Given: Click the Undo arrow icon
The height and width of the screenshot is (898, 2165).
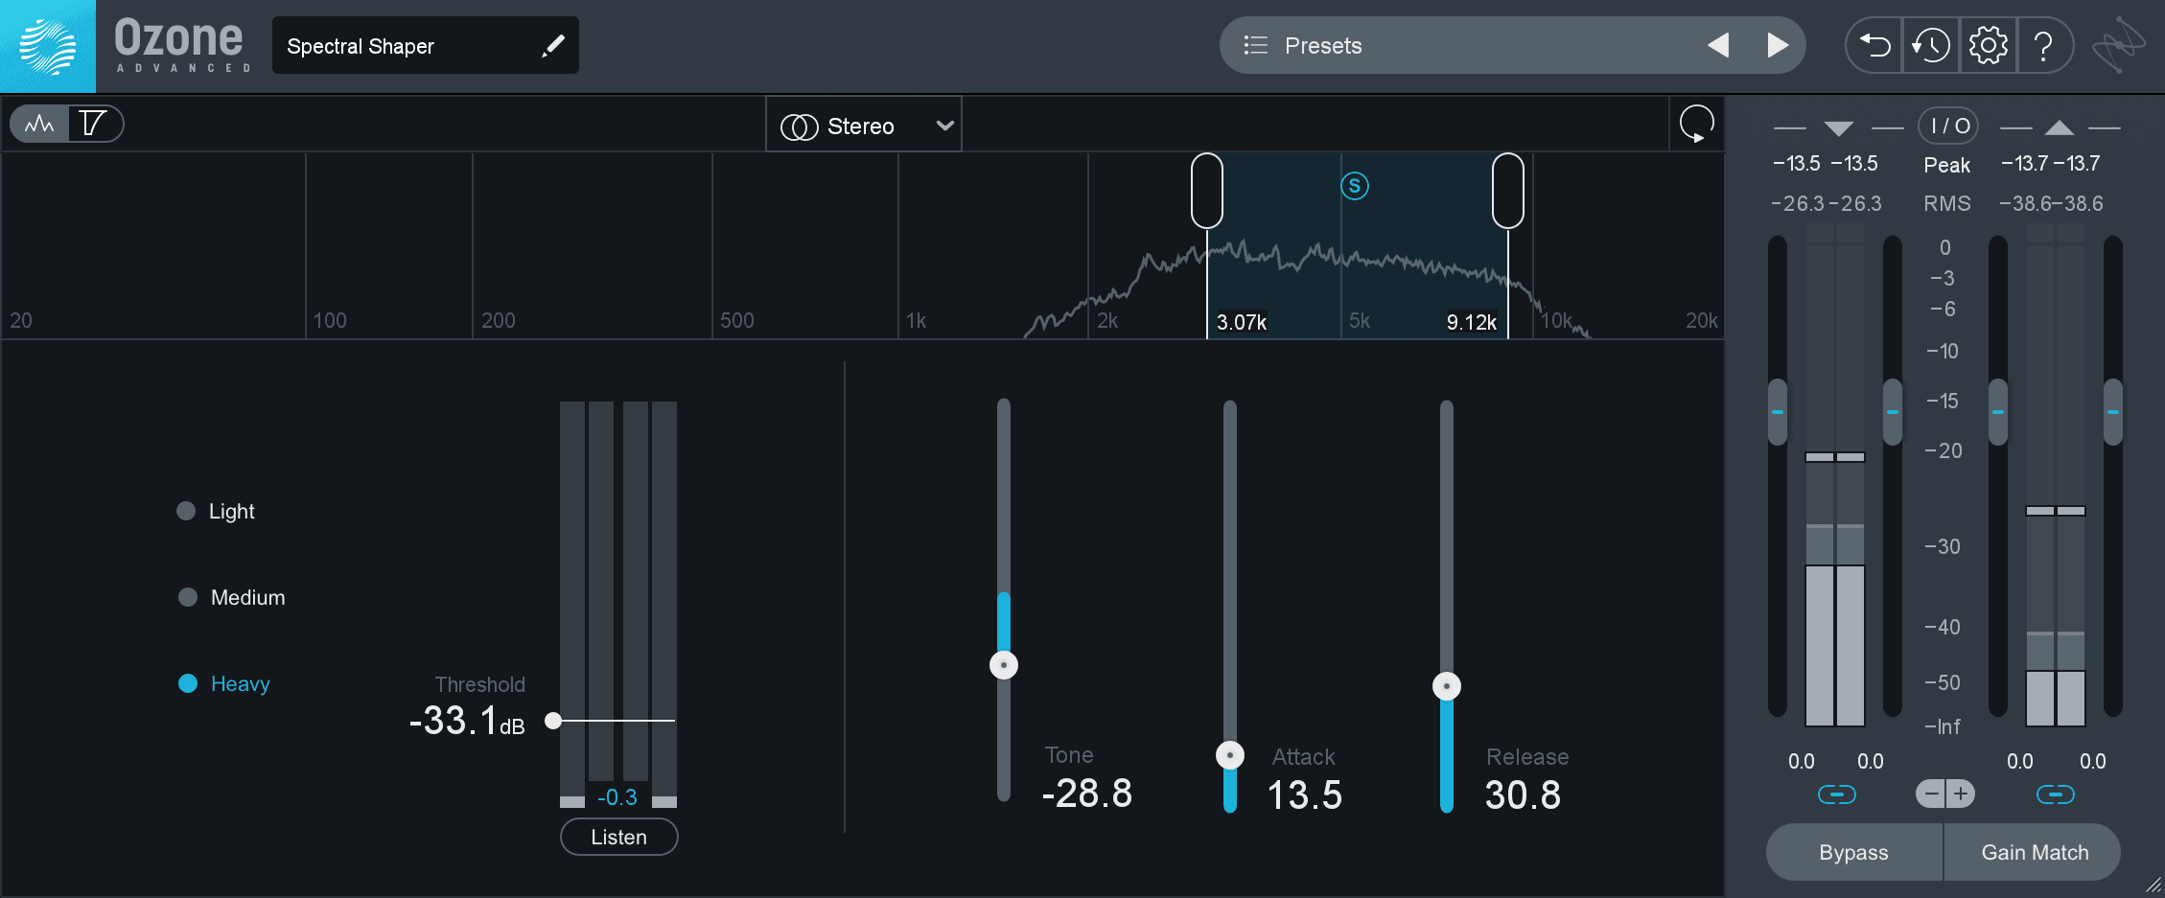Looking at the screenshot, I should click(x=1874, y=45).
